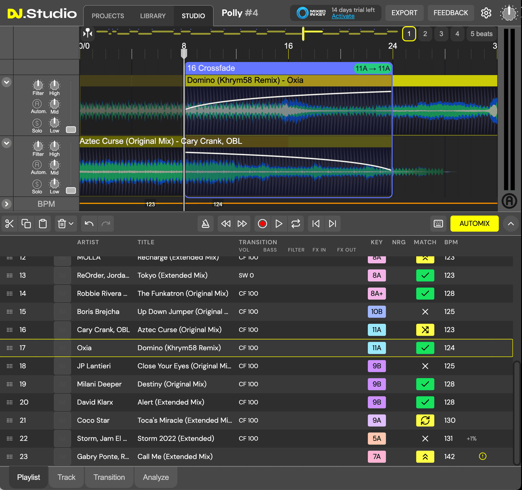Viewport: 522px width, 490px height.
Task: Click the 11A key badge for Oxia
Action: point(377,348)
